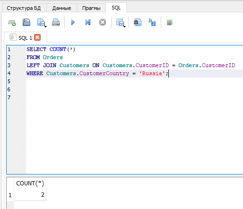Screen dimensions: 243x209
Task: Open Find with the binoculars icon
Action: tap(138, 22)
